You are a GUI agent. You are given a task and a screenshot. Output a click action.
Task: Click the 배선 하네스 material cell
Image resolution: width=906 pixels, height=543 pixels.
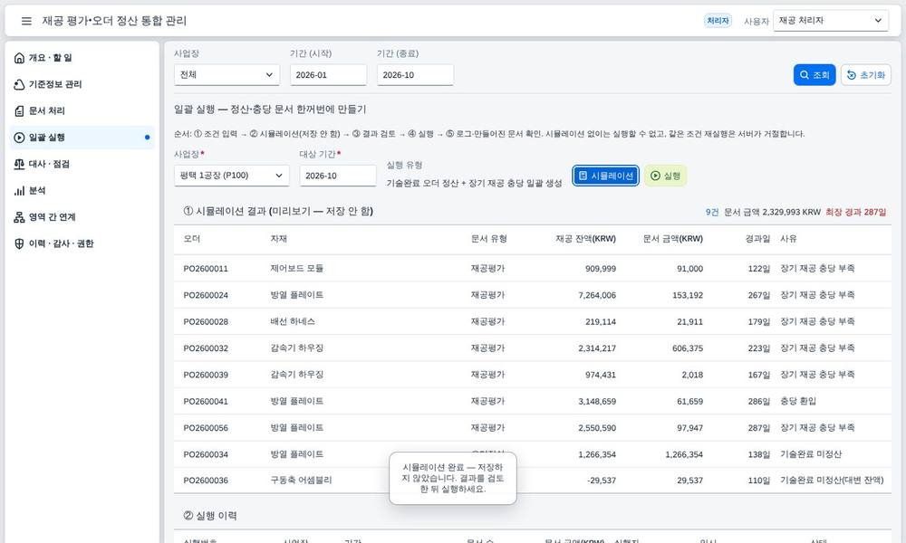pos(293,321)
